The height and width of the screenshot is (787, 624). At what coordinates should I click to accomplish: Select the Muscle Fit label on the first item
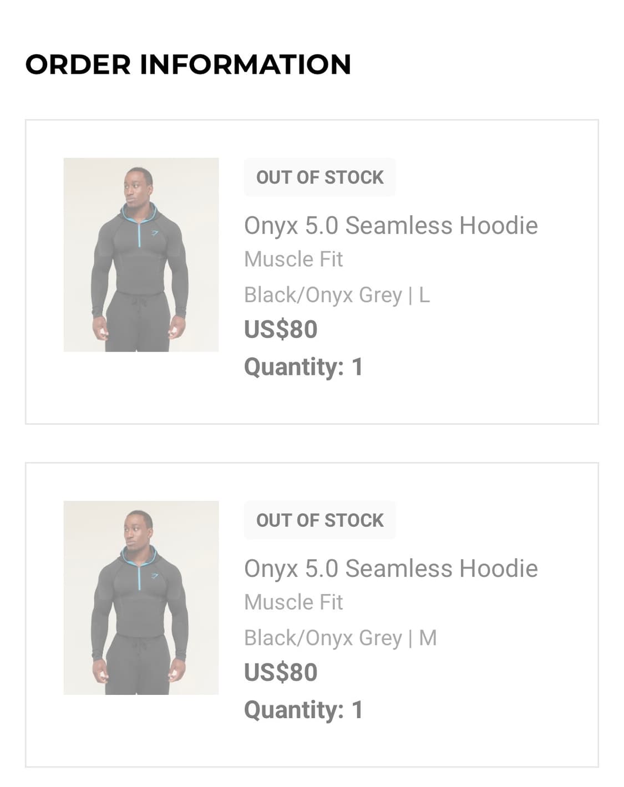(293, 259)
